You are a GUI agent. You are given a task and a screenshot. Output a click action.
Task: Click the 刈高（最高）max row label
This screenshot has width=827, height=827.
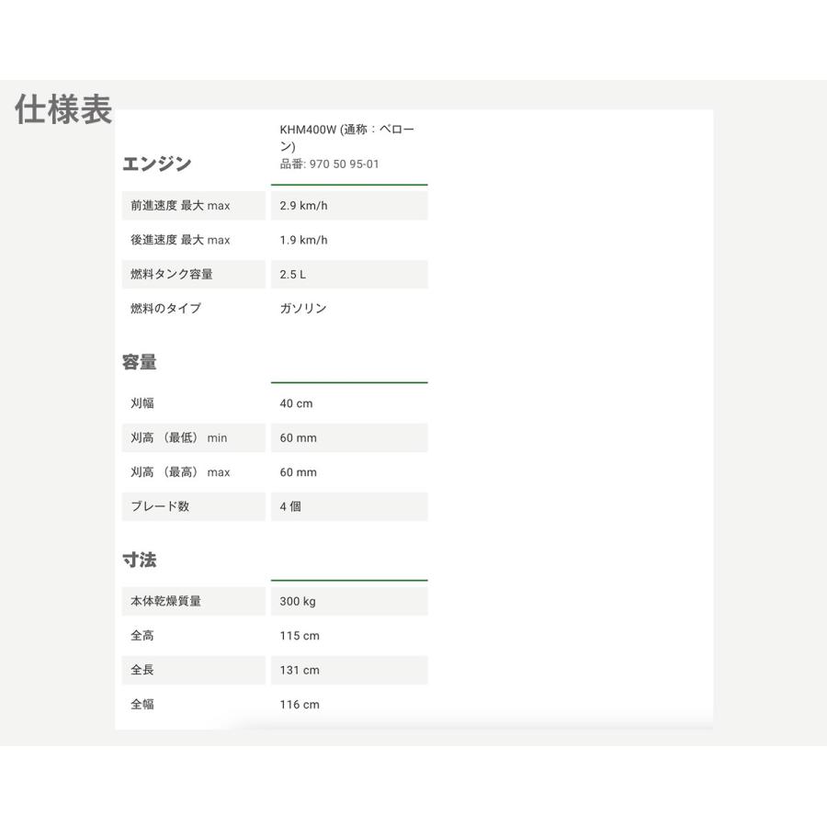point(180,472)
